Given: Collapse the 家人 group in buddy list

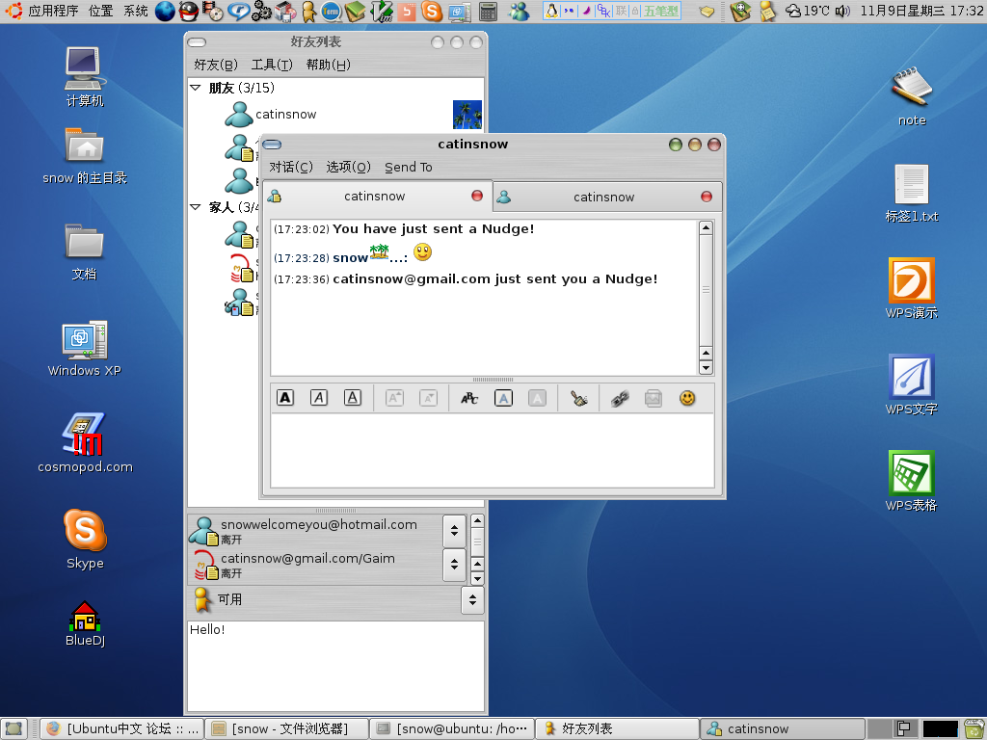Looking at the screenshot, I should 195,207.
